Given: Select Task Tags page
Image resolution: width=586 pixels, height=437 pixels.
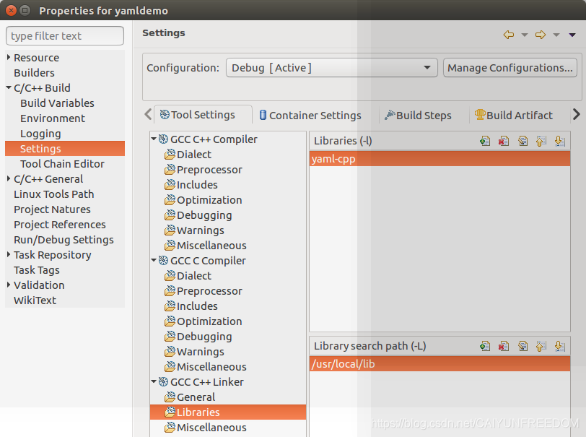Looking at the screenshot, I should 37,270.
